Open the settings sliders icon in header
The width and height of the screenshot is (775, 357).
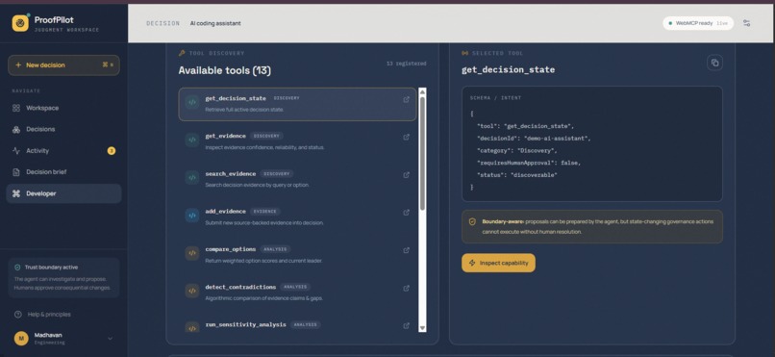point(746,23)
